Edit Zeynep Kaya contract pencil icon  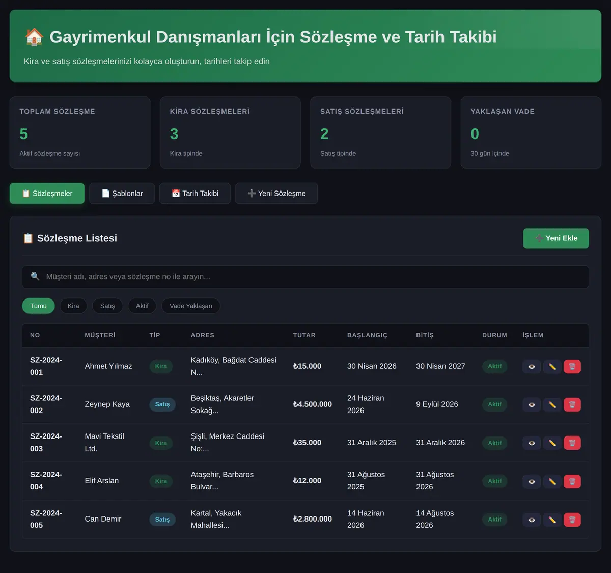552,405
